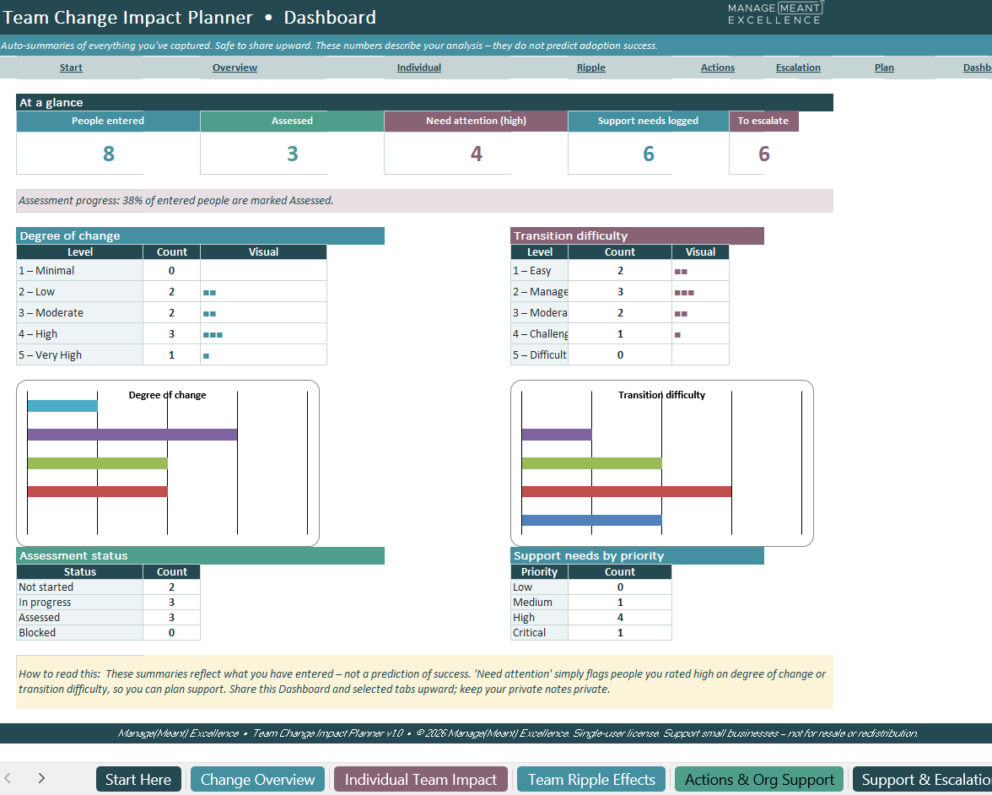Click purple bar in Degree of change chart
The width and height of the screenshot is (992, 795).
[x=132, y=434]
